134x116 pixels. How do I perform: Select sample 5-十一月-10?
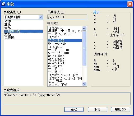coord(65,44)
